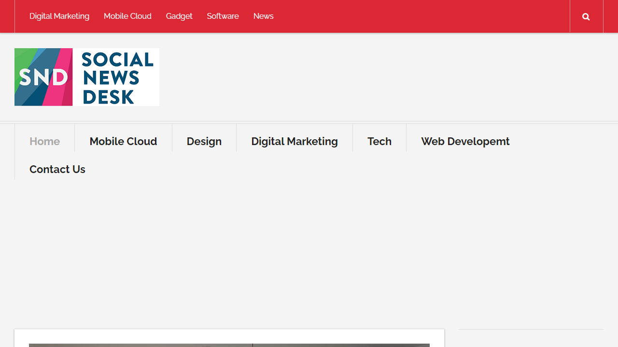Image resolution: width=618 pixels, height=347 pixels.
Task: Open the Web Developemt section
Action: point(465,141)
